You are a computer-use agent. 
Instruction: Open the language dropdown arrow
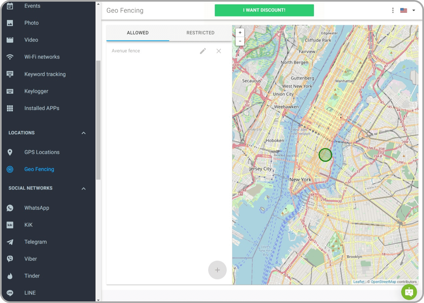(x=413, y=10)
